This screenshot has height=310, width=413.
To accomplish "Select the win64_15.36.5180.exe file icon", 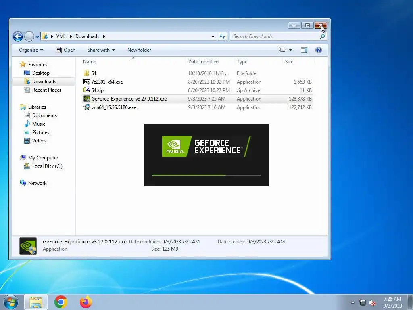I will [86, 107].
